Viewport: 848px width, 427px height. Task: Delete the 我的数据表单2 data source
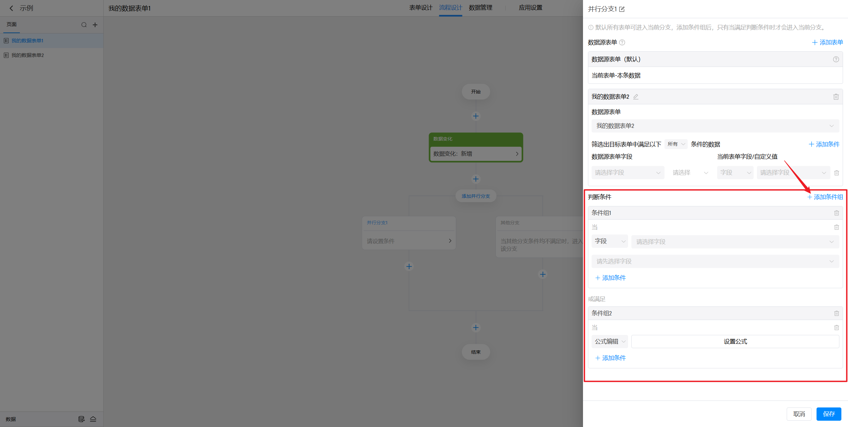point(836,97)
